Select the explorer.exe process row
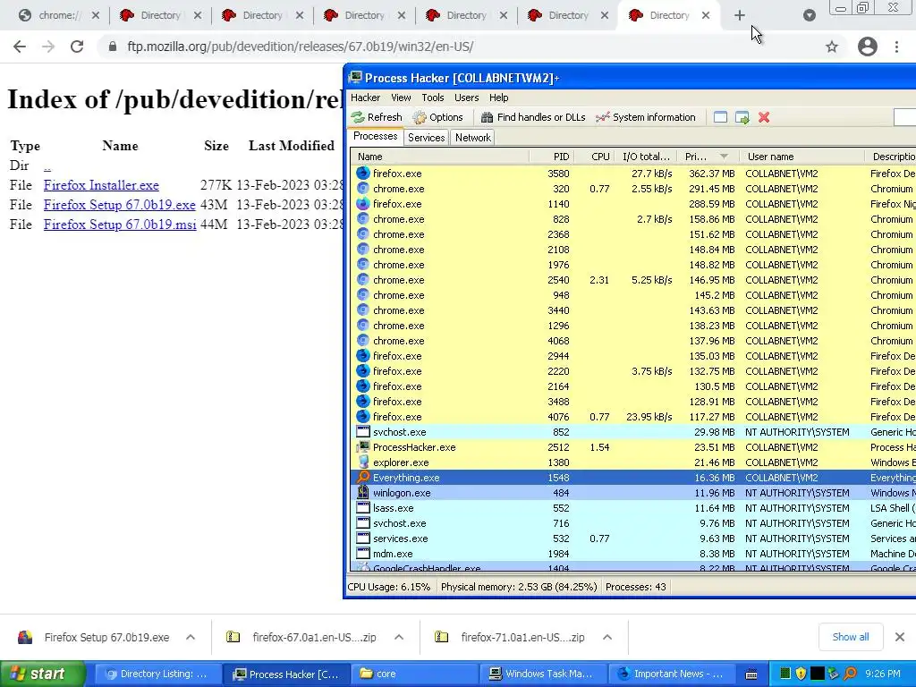The image size is (916, 687). click(x=632, y=462)
